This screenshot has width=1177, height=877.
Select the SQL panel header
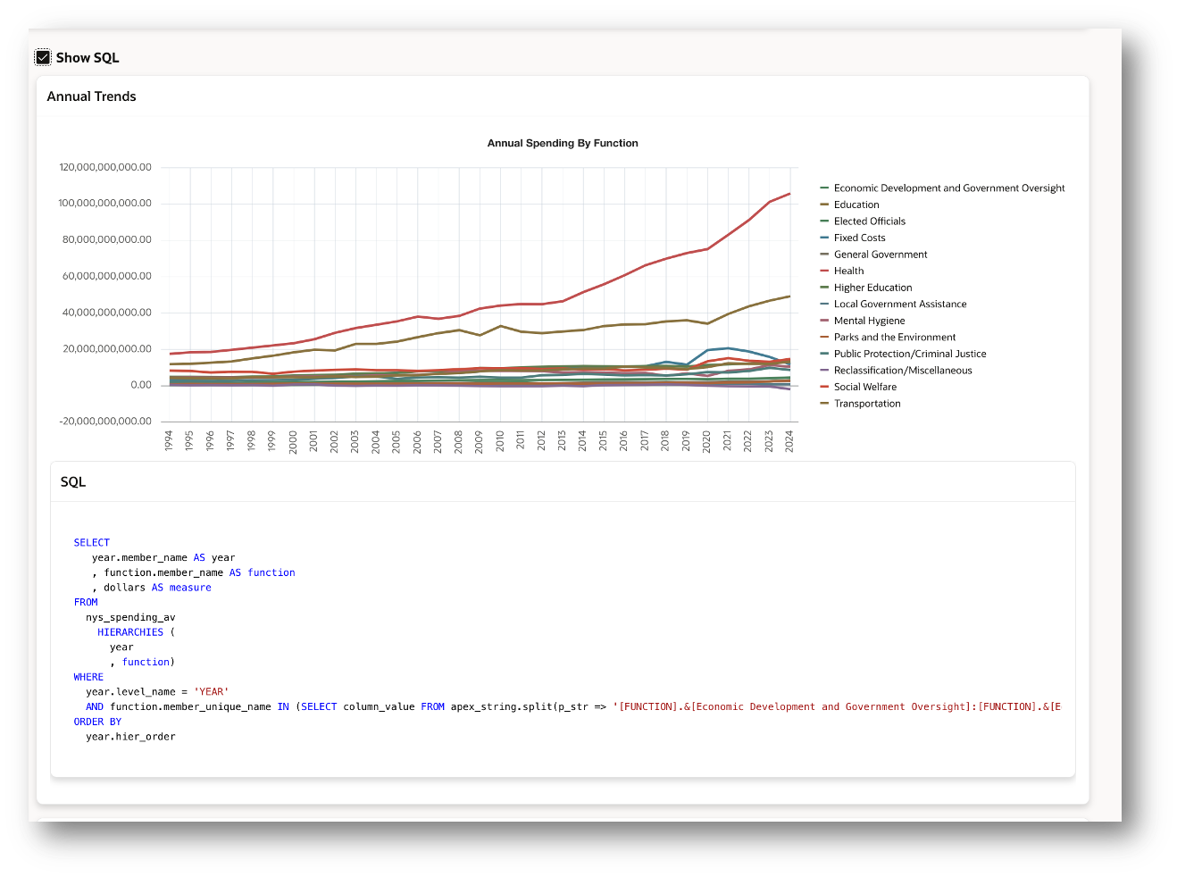(73, 481)
